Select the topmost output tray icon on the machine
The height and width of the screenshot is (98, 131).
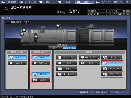click(x=58, y=26)
